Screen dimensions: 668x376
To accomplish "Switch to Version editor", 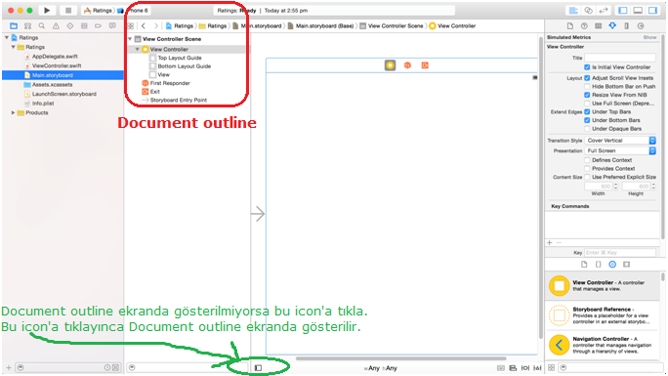I will tap(604, 10).
